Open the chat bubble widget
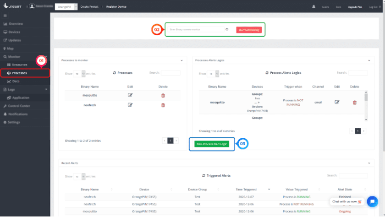The height and width of the screenshot is (217, 385). click(372, 201)
